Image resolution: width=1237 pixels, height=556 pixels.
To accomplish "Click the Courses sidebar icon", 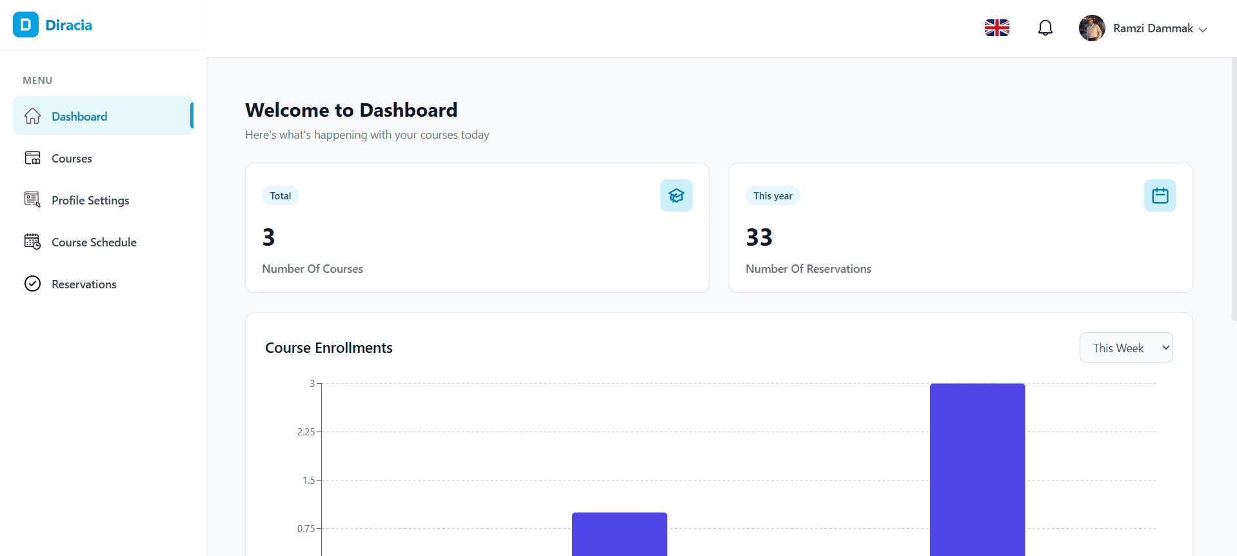I will (32, 158).
